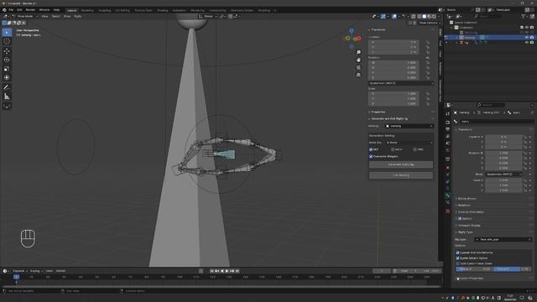Expand the Inverse Kinematics panel
The image size is (537, 302).
(471, 212)
